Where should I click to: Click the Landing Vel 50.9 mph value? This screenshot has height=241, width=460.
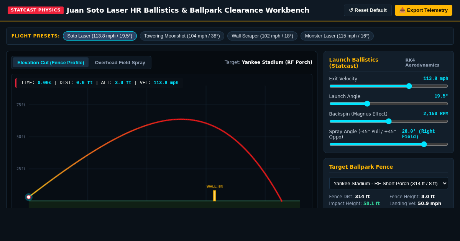429,204
